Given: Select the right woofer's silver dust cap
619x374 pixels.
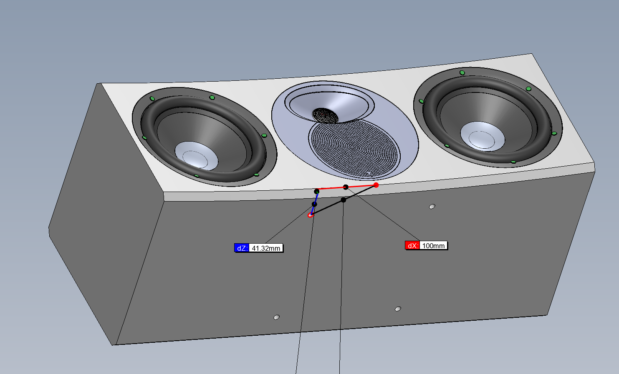Looking at the screenshot, I should 482,136.
